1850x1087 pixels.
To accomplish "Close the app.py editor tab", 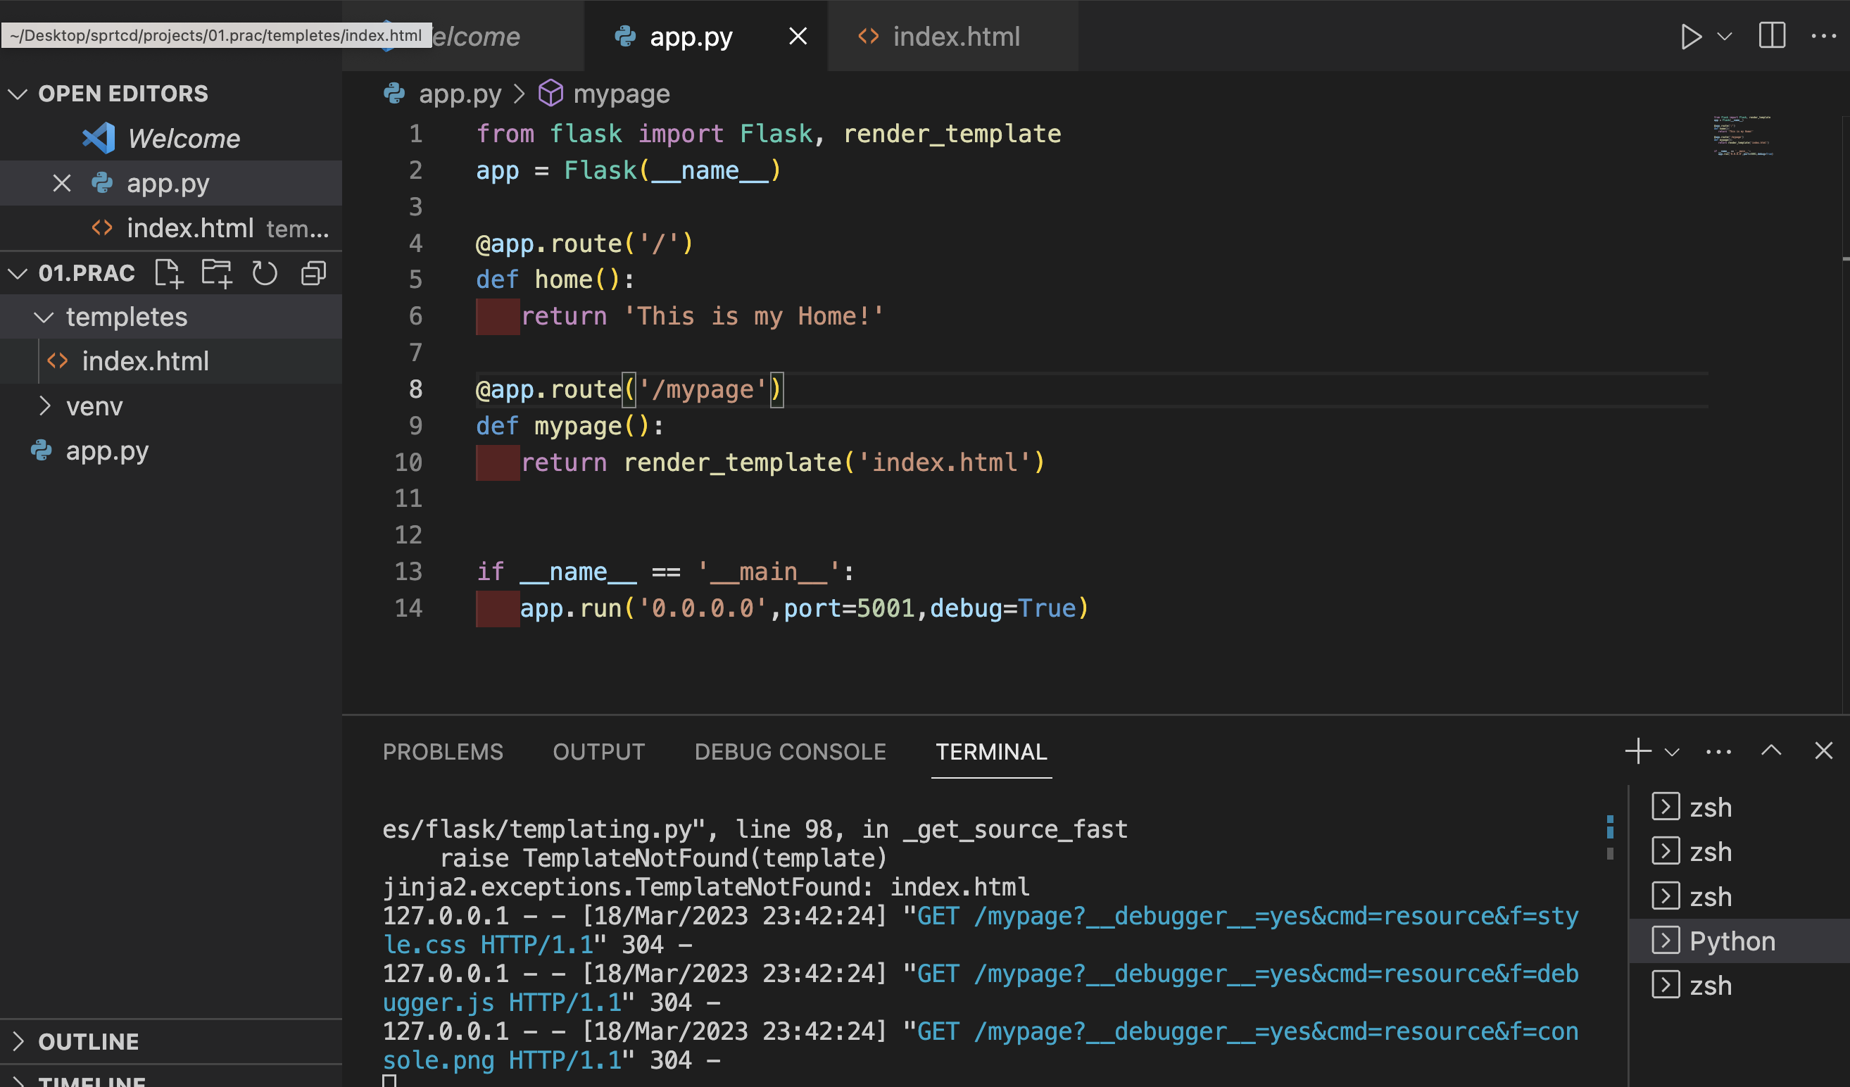I will (798, 36).
